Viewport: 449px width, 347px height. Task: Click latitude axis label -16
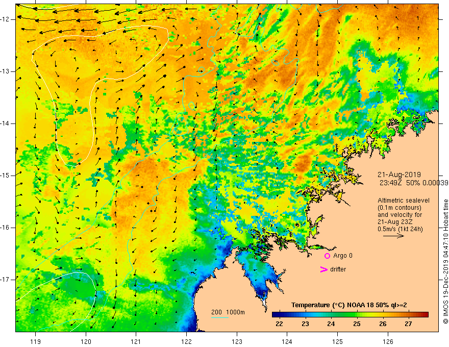pos(6,228)
